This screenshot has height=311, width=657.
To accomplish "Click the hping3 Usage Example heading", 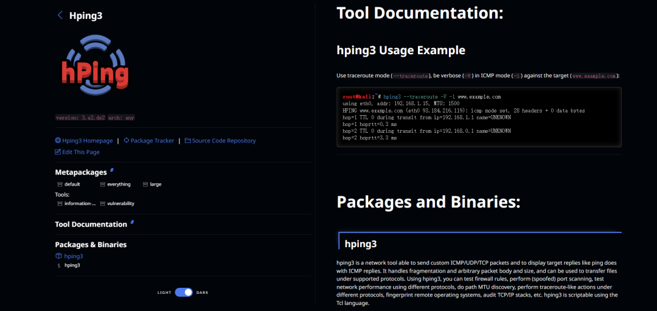I will coord(400,51).
